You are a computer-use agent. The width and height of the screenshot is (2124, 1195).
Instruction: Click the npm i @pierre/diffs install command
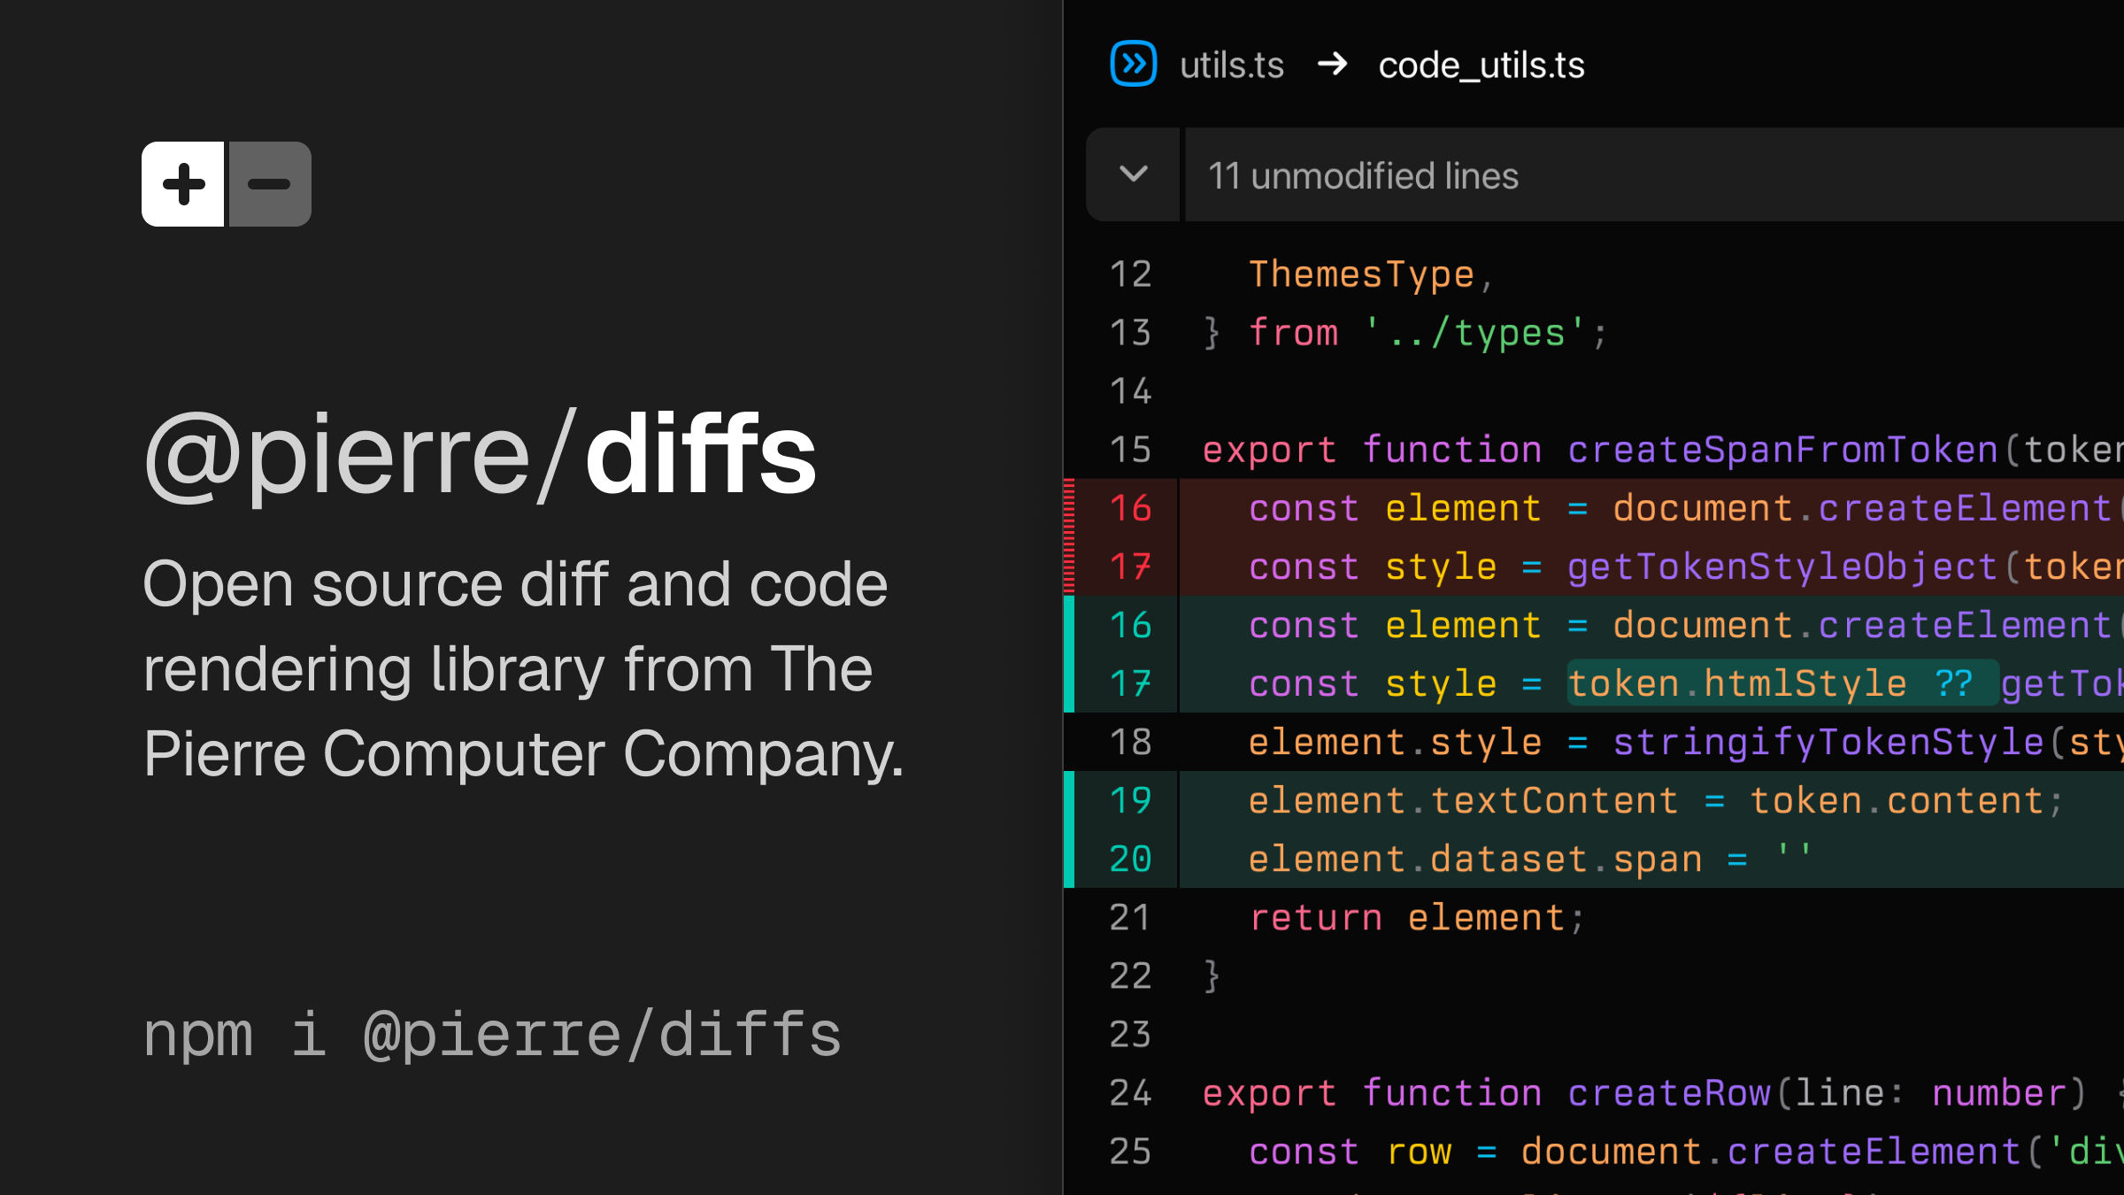coord(492,1032)
